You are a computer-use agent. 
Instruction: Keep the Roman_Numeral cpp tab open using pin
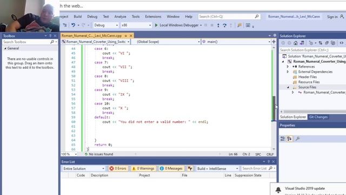[126, 36]
